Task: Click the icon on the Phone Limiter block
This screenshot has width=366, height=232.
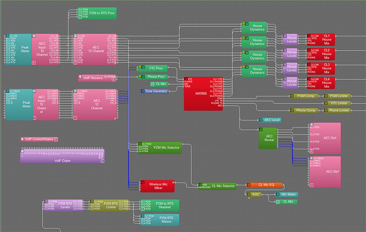Action: click(326, 110)
